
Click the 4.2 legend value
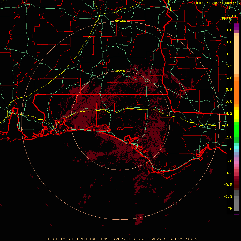(x=229, y=114)
